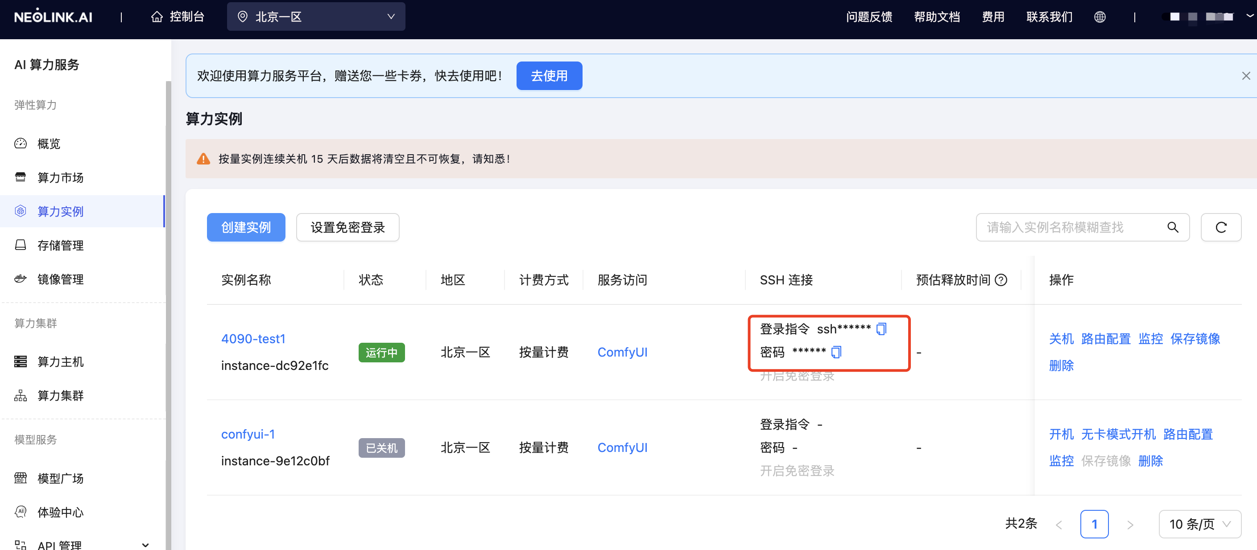Select 算力实例 in the sidebar

point(83,211)
